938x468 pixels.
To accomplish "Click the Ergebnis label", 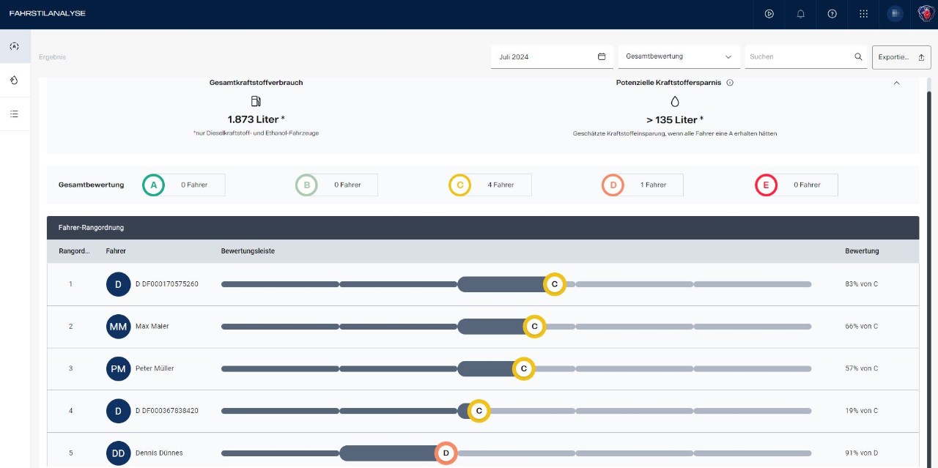I will [52, 57].
